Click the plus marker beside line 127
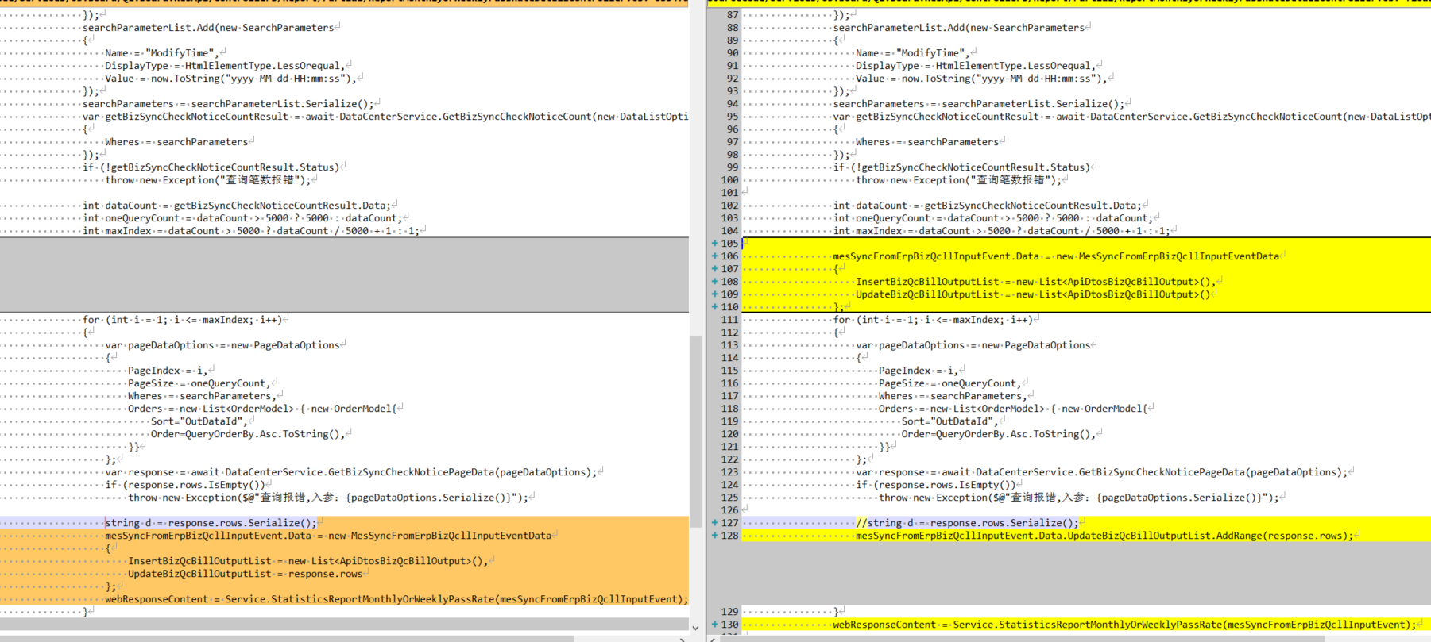 (x=714, y=523)
